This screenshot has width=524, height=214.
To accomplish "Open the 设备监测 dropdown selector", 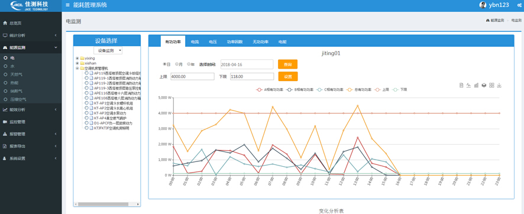I will coord(108,50).
